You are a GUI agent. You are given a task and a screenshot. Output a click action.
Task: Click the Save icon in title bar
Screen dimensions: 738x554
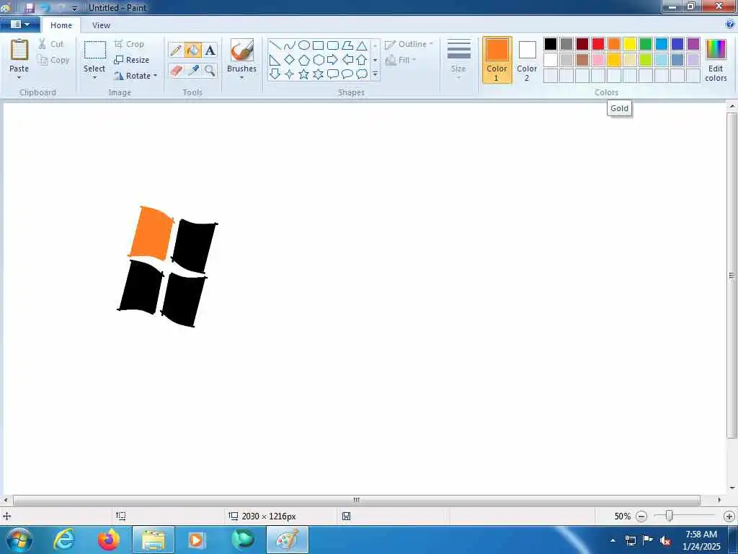(x=29, y=8)
